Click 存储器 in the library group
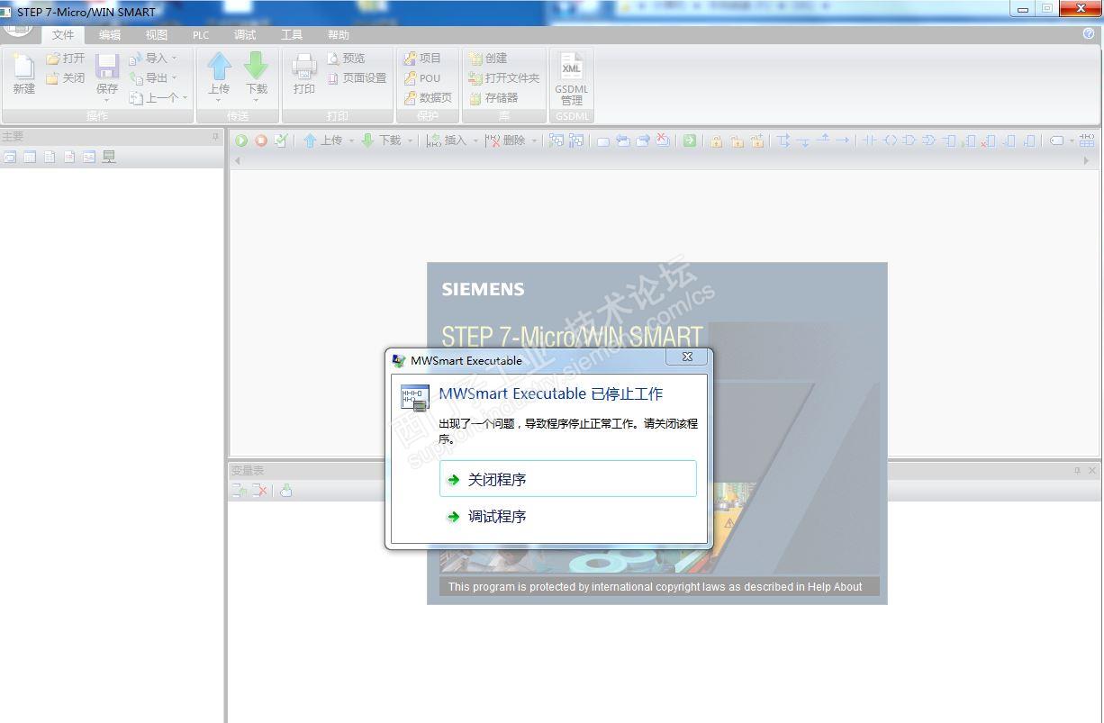 coord(493,98)
